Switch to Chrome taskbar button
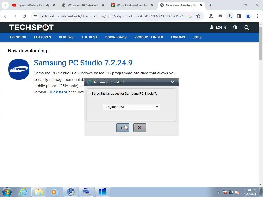Viewport: 263px width, 197px height. tap(71, 192)
